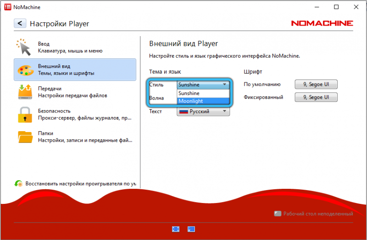Open the Папки settings section

(75, 137)
